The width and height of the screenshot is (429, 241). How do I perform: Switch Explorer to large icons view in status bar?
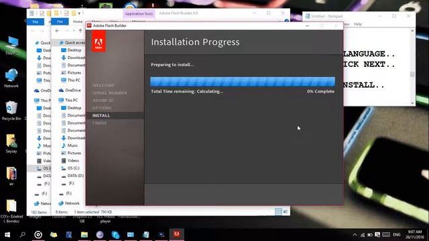click(x=286, y=212)
